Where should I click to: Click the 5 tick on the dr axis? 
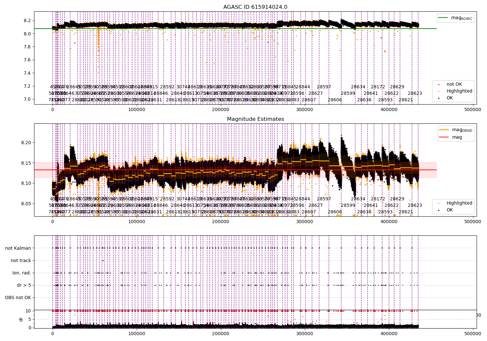[30, 320]
